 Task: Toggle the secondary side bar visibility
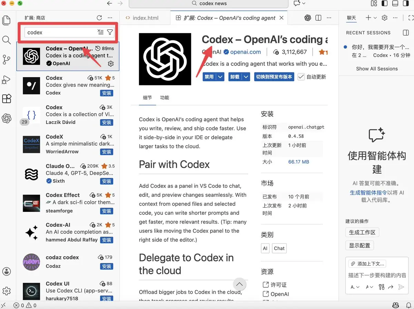(406, 3)
